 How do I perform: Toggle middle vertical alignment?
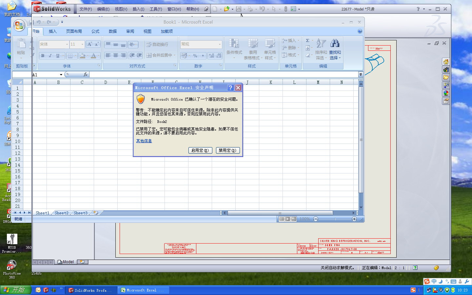(115, 44)
